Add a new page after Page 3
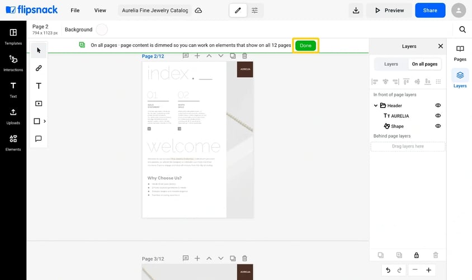Image resolution: width=472 pixels, height=280 pixels. pyautogui.click(x=197, y=258)
